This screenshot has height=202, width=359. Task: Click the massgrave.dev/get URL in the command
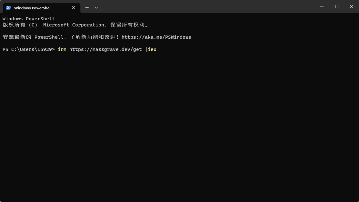click(x=105, y=49)
